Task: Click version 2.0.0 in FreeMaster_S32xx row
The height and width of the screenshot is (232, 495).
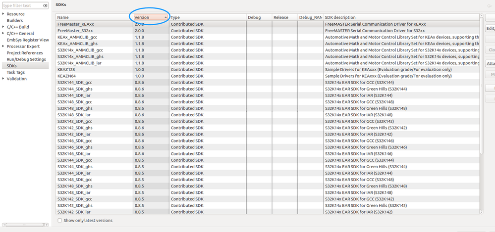Action: (x=139, y=31)
